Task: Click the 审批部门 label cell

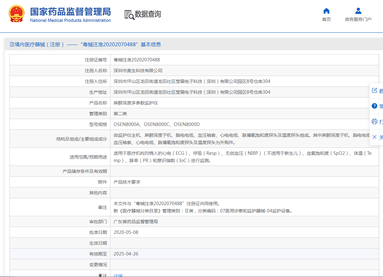Action: coord(60,222)
